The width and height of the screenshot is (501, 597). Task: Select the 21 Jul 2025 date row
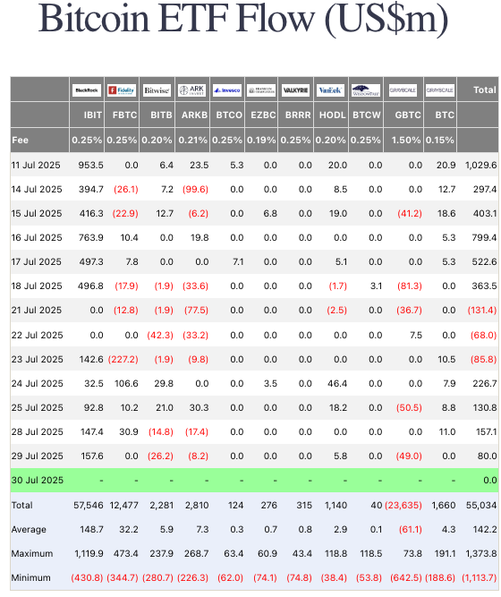coord(254,310)
